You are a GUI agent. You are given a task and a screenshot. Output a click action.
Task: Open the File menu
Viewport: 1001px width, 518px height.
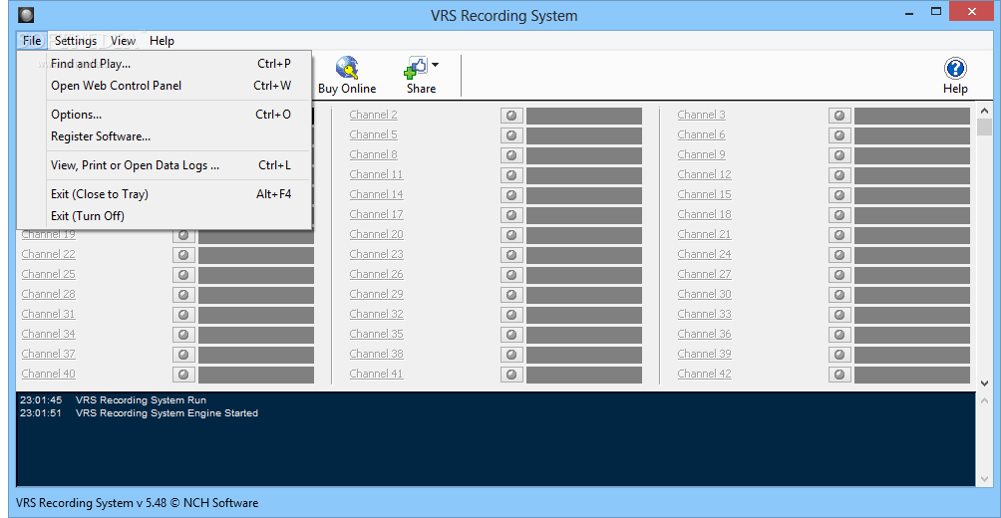[x=31, y=41]
